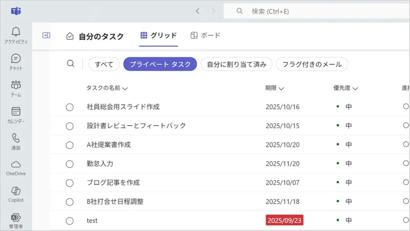Image resolution: width=410 pixels, height=231 pixels.
Task: Select the すべて filter button
Action: coord(104,64)
